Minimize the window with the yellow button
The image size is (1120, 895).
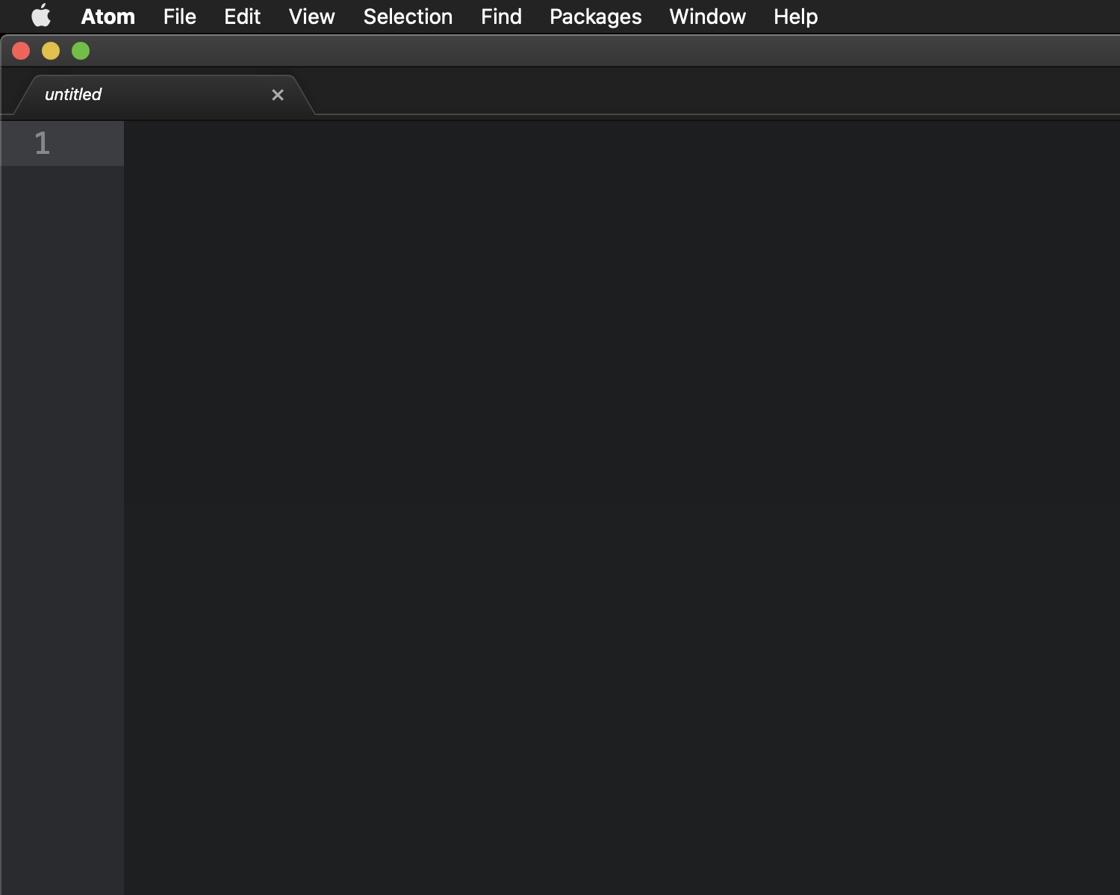pyautogui.click(x=51, y=51)
